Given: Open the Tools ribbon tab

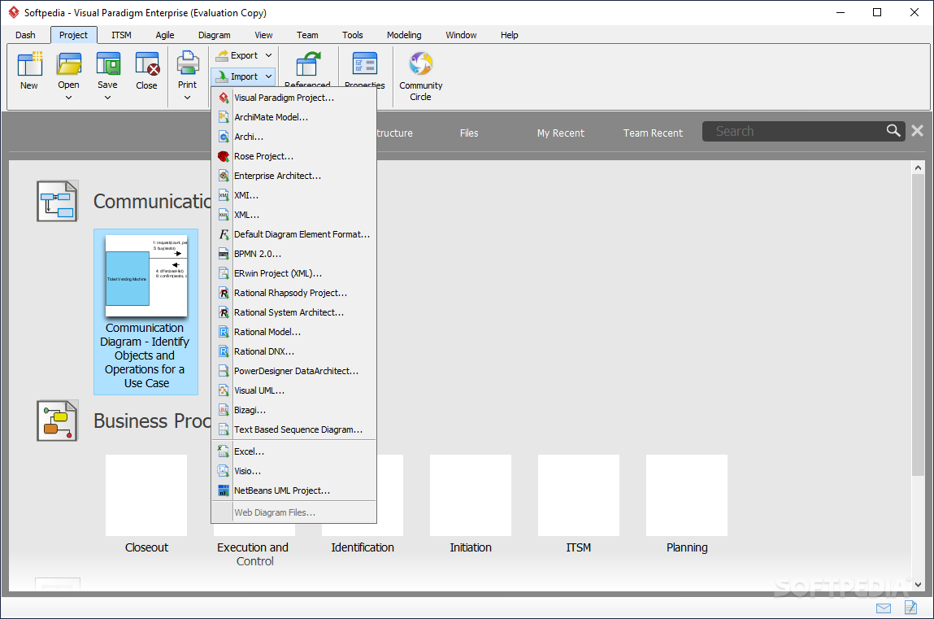Looking at the screenshot, I should [353, 35].
